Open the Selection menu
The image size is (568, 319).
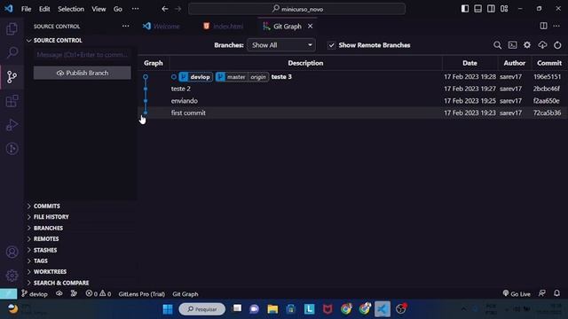[x=71, y=9]
